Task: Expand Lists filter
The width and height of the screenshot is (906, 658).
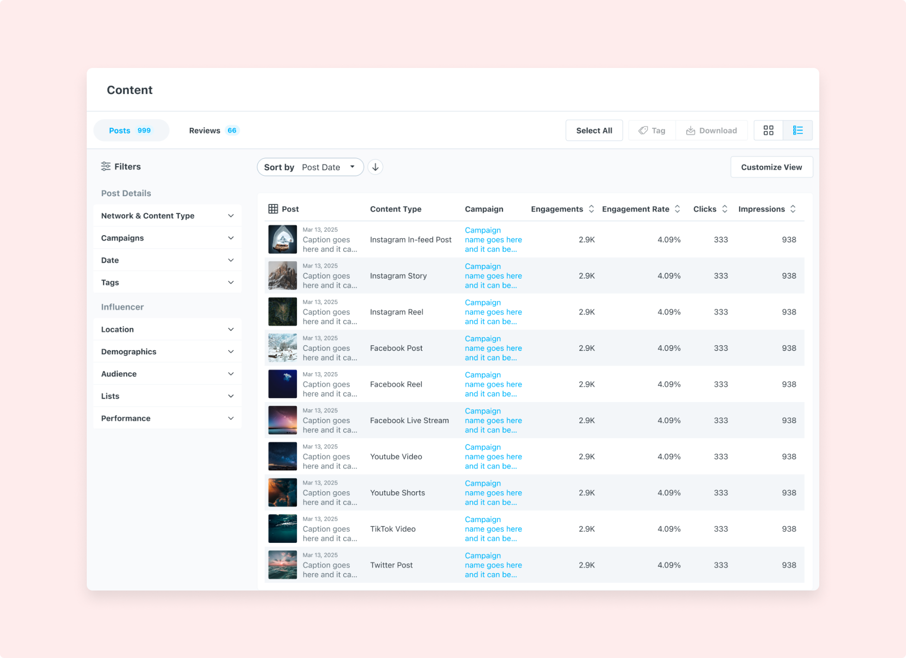Action: click(167, 396)
